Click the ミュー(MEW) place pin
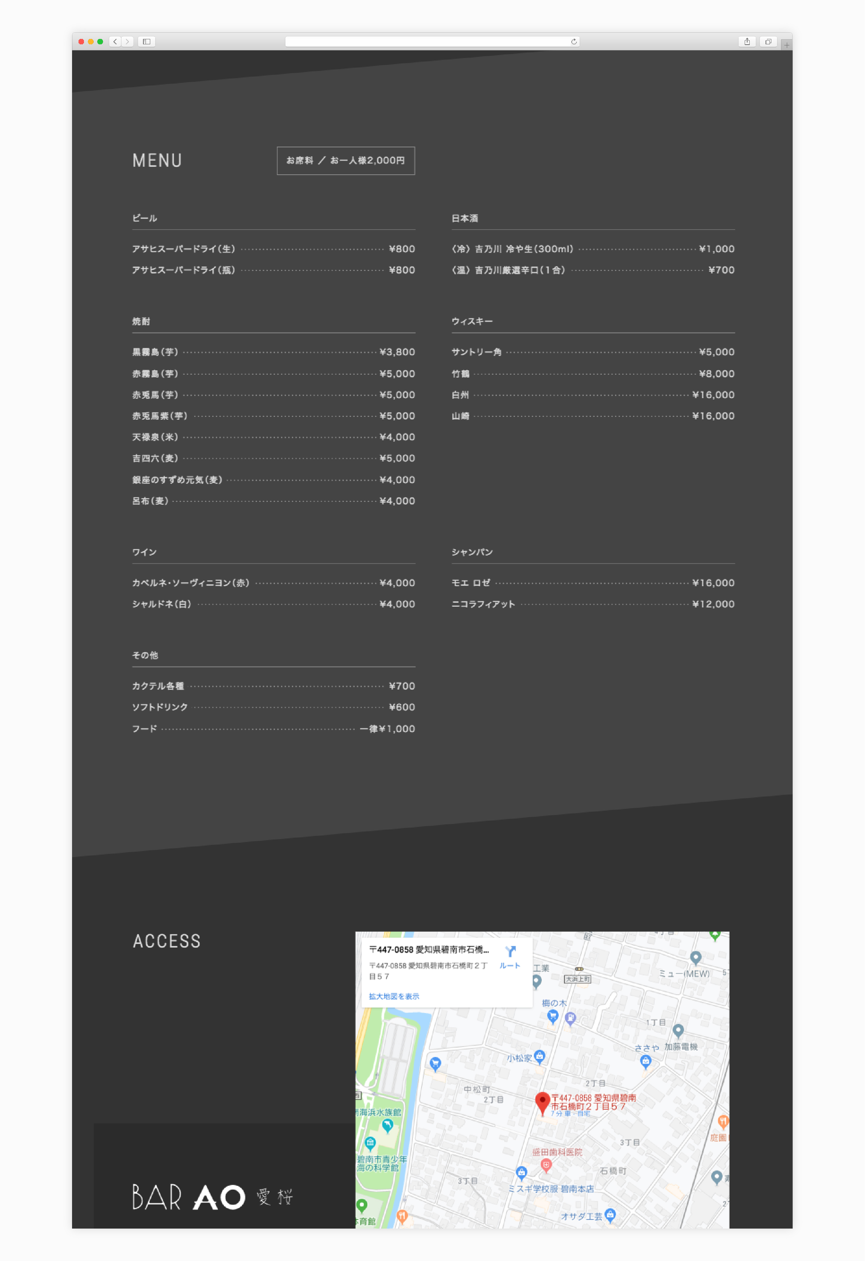Screen dimensions: 865x1261 696,958
